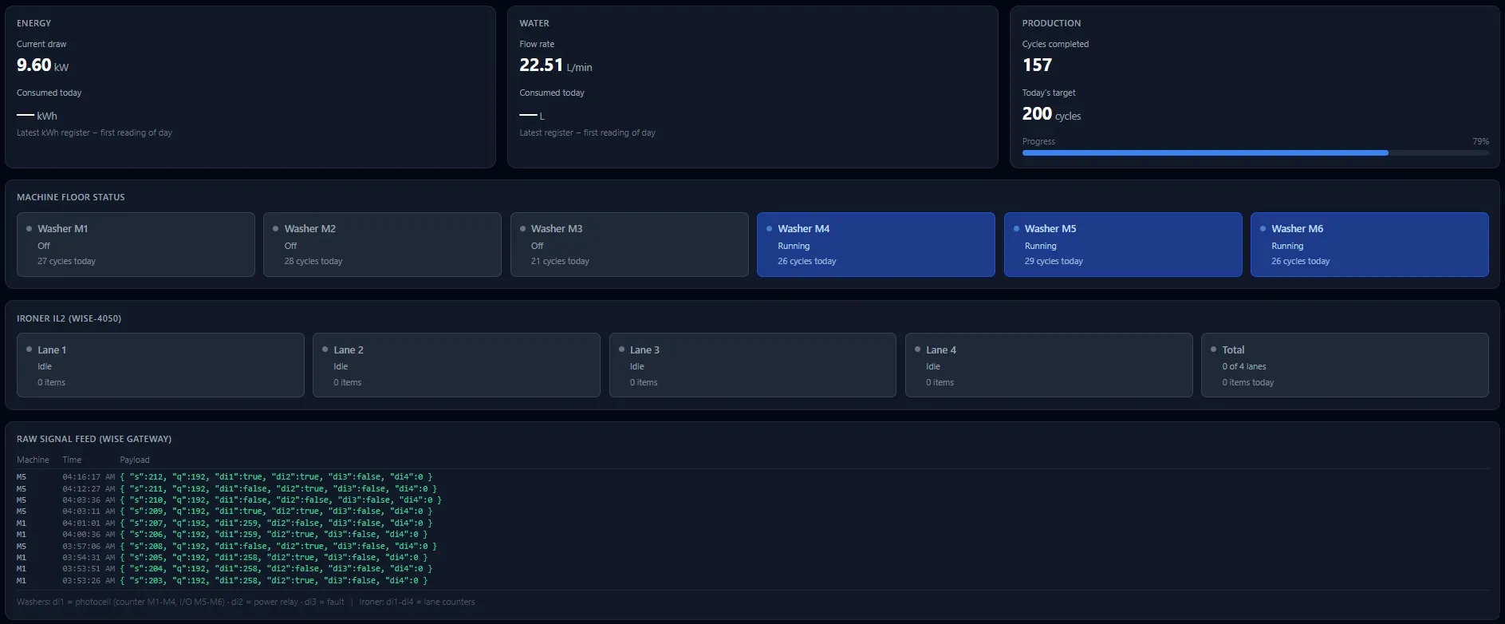Select the 04:03:11 AM signal feed row
The height and width of the screenshot is (624, 1505).
coord(752,511)
